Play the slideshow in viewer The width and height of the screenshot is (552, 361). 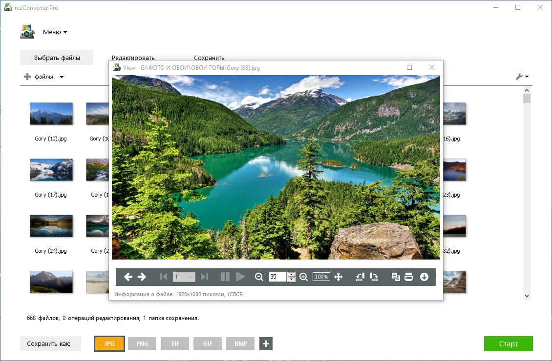tap(241, 277)
